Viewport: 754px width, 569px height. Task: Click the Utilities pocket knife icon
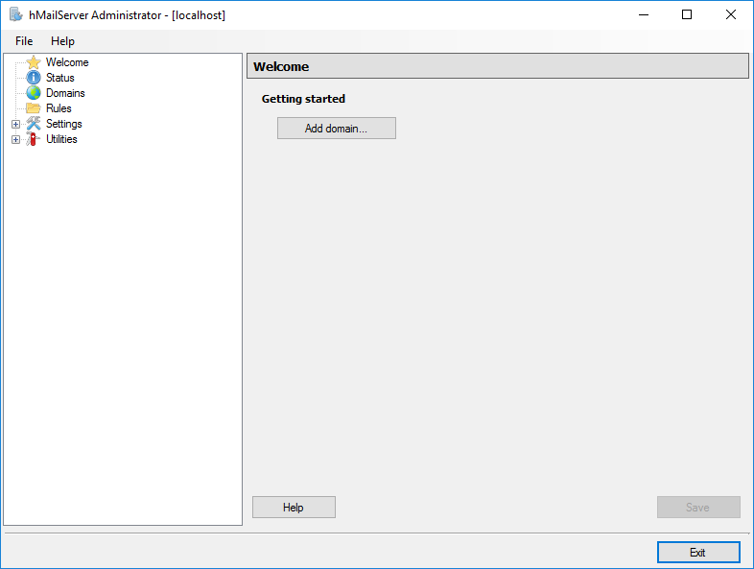click(34, 139)
